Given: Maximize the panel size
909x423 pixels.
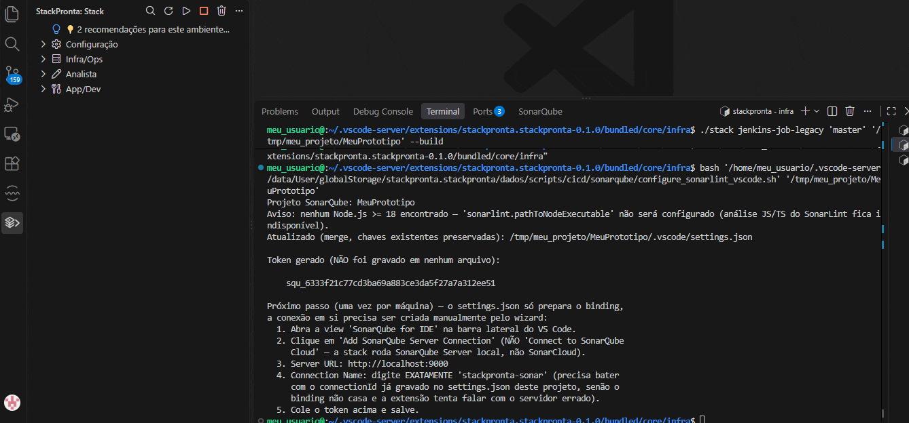Looking at the screenshot, I should click(891, 111).
